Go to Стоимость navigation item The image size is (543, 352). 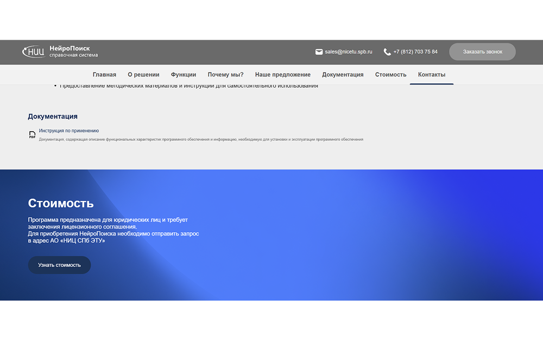click(x=390, y=75)
